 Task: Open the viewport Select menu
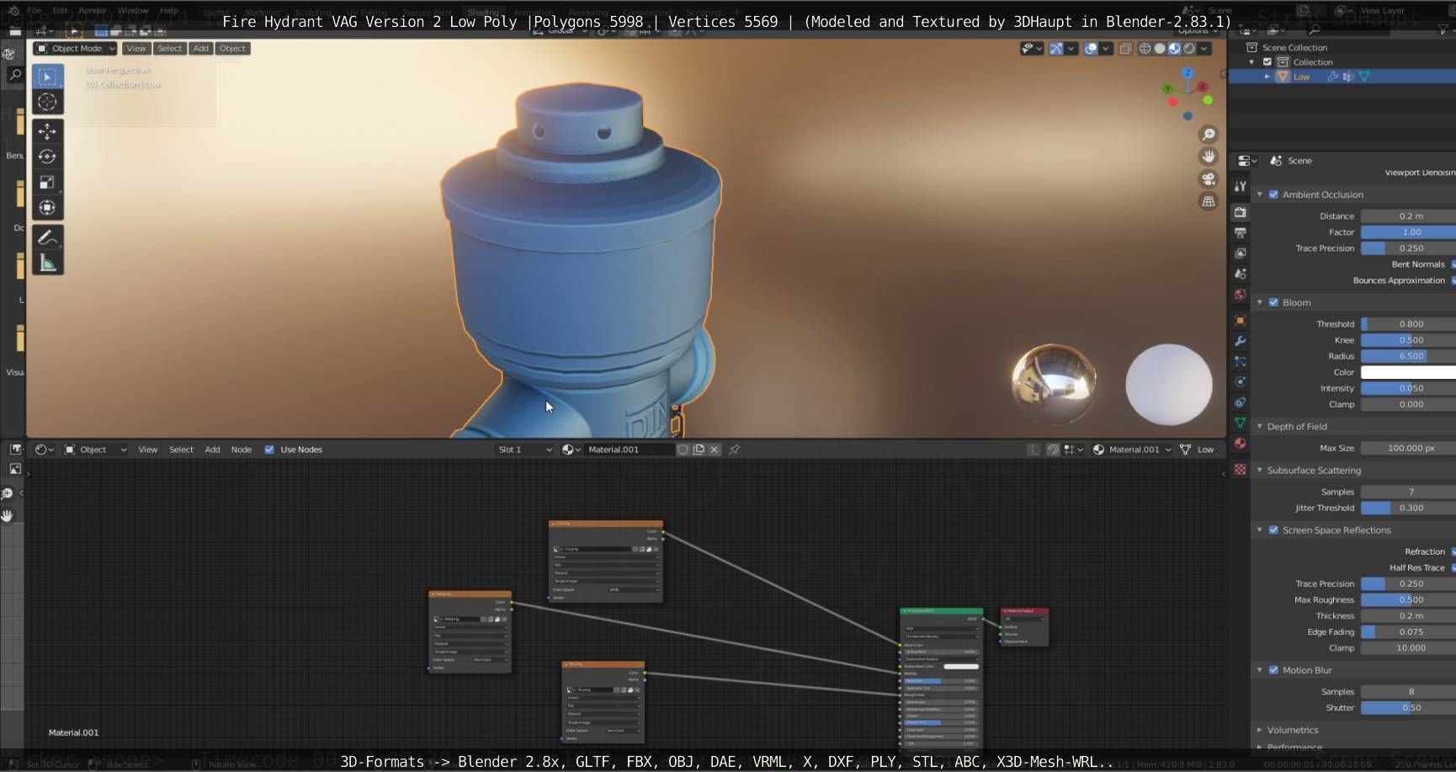170,49
